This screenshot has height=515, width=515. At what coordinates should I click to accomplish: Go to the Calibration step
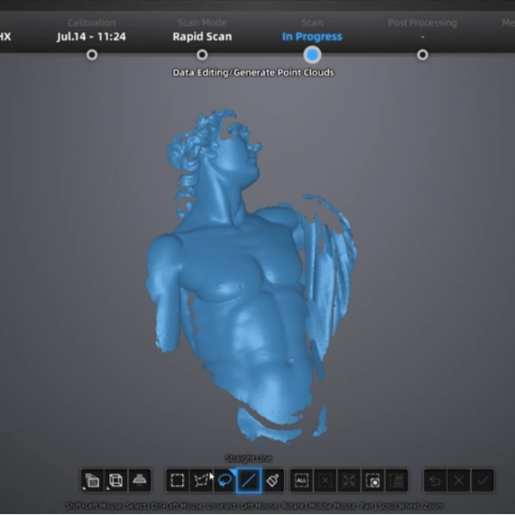92,55
